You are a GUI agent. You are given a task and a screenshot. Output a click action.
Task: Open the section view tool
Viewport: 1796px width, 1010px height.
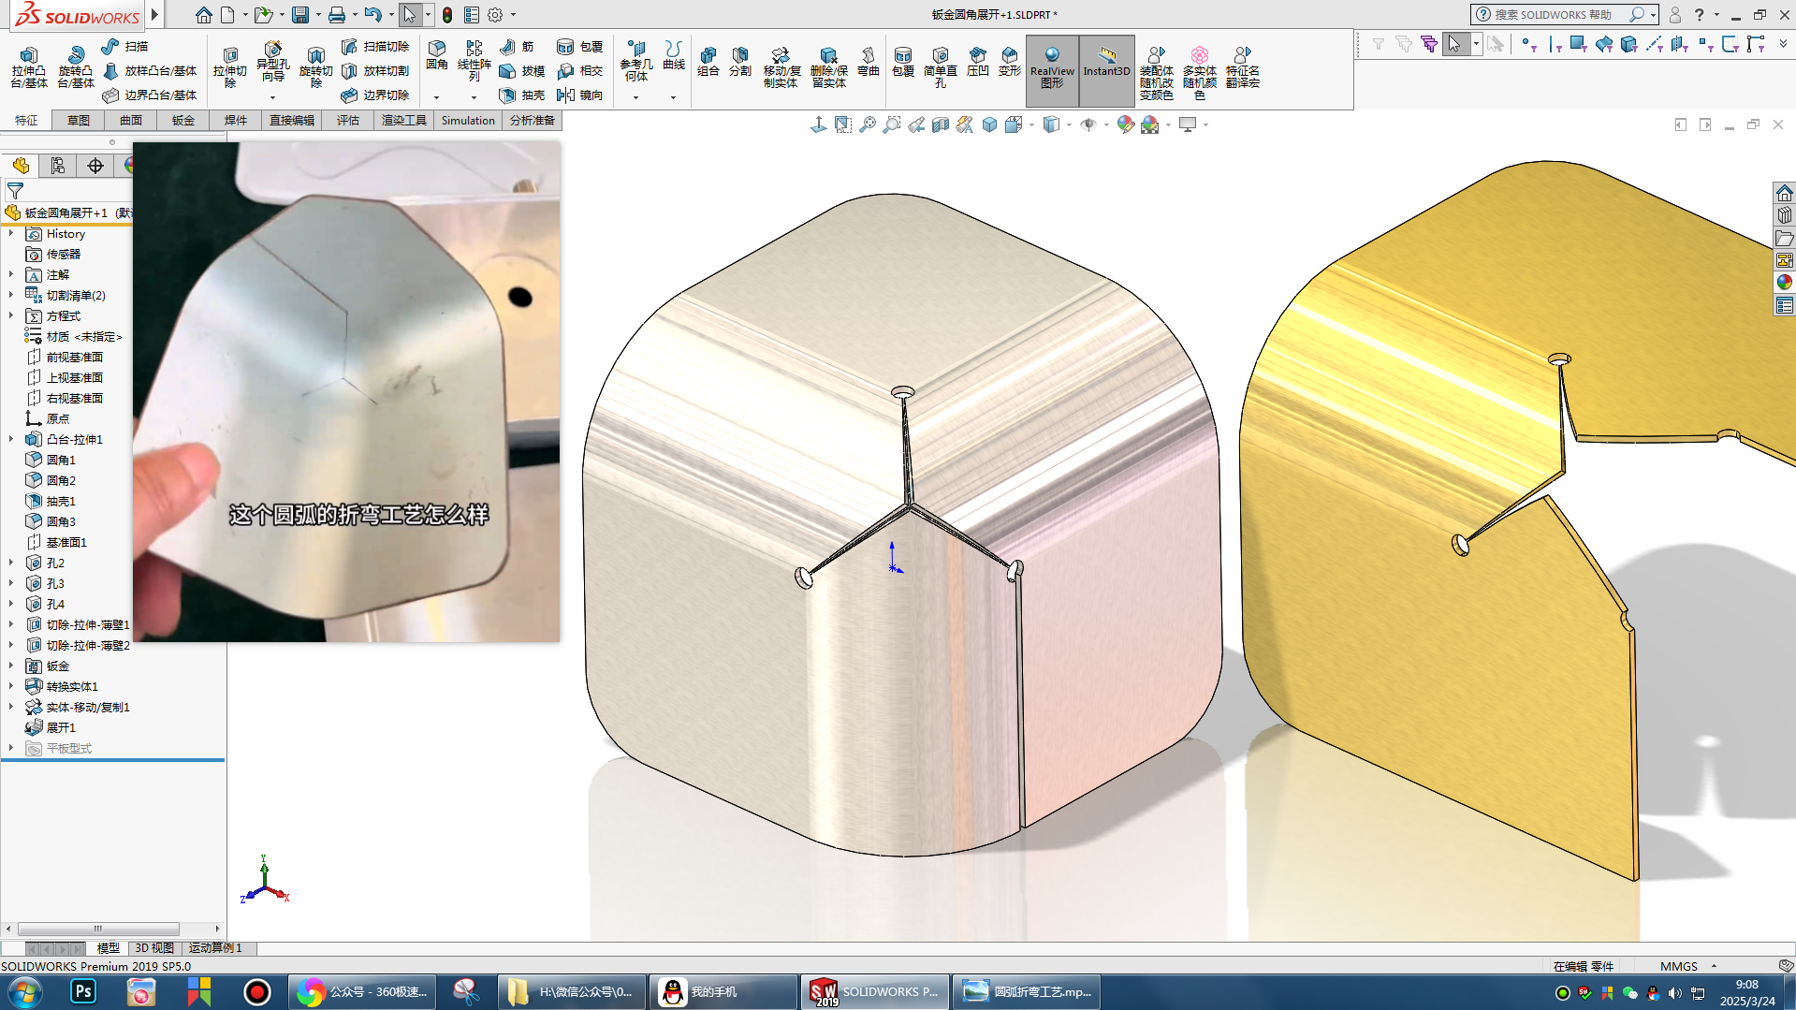[x=941, y=124]
